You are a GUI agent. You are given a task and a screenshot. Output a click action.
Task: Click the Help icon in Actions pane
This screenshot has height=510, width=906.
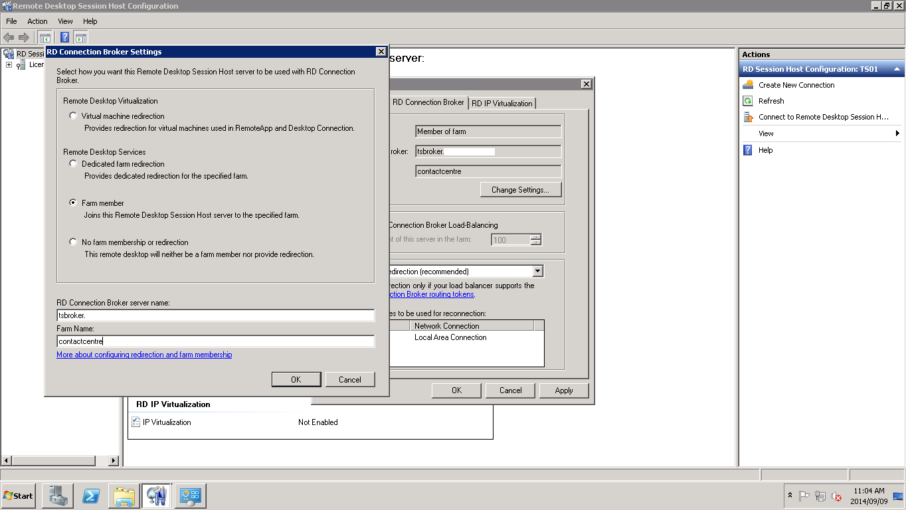748,150
